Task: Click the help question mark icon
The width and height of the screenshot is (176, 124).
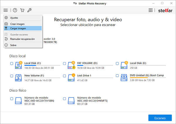Action: [15, 10]
